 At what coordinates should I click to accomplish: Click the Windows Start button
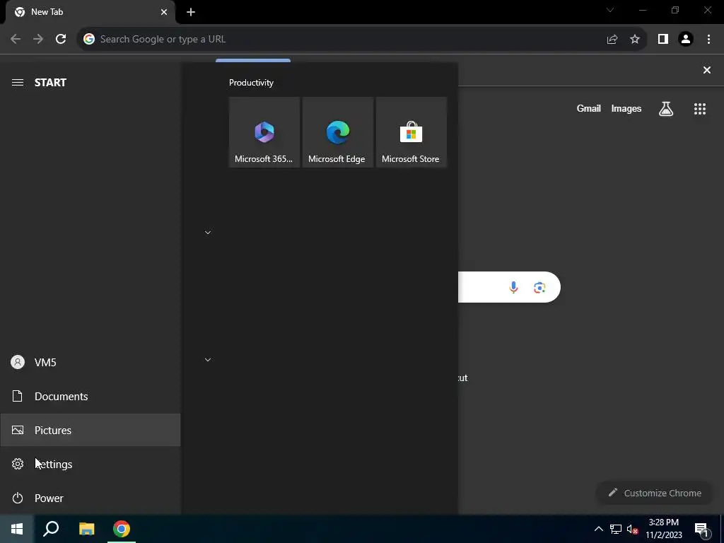17,529
